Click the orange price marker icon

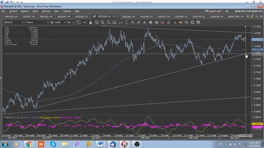tap(181, 22)
